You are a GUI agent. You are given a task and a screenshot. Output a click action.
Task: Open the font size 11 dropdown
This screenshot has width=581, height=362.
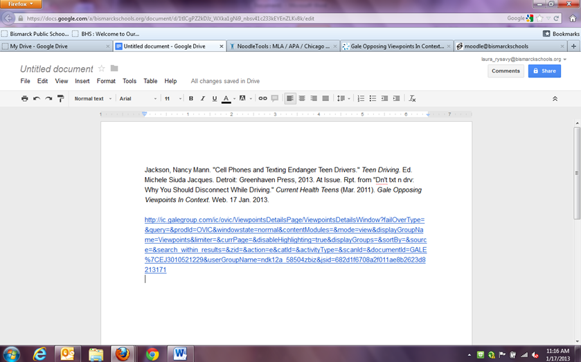pos(173,98)
